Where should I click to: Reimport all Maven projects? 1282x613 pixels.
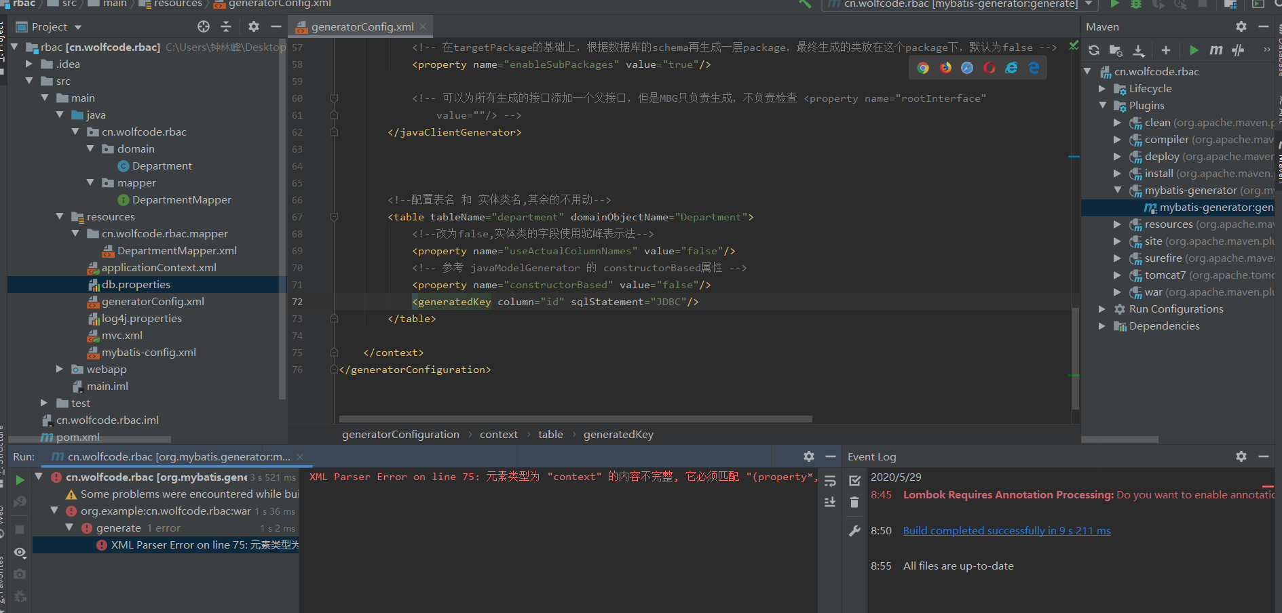click(x=1093, y=50)
